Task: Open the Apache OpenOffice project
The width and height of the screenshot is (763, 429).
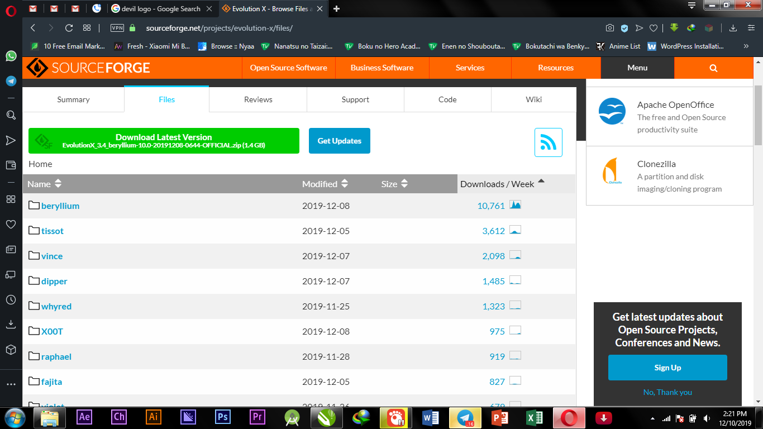Action: pyautogui.click(x=675, y=104)
